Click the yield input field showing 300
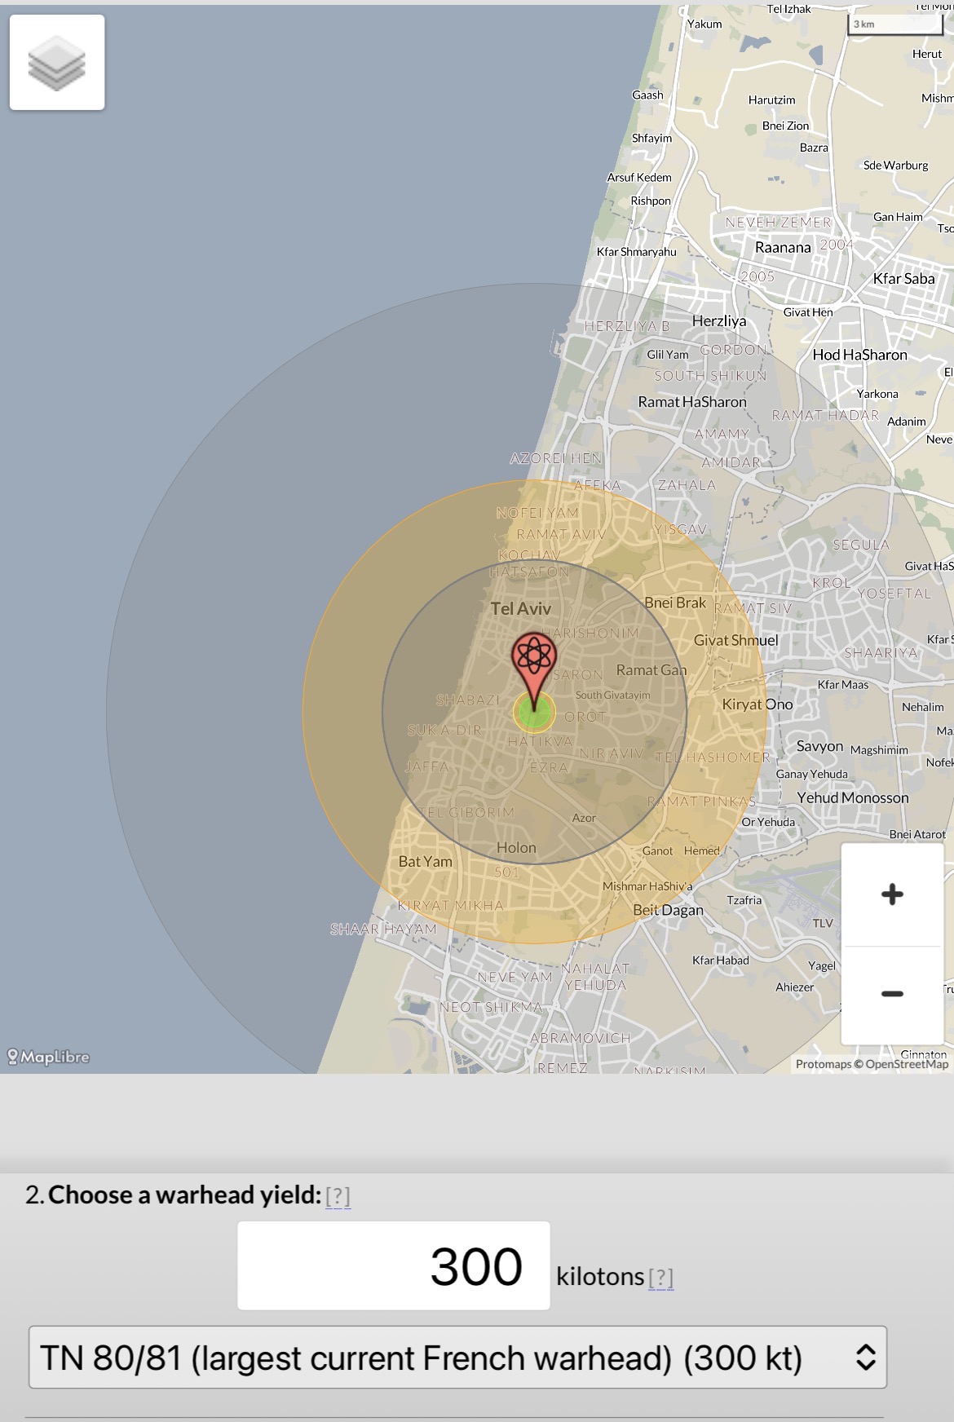Viewport: 954px width, 1422px height. coord(394,1265)
